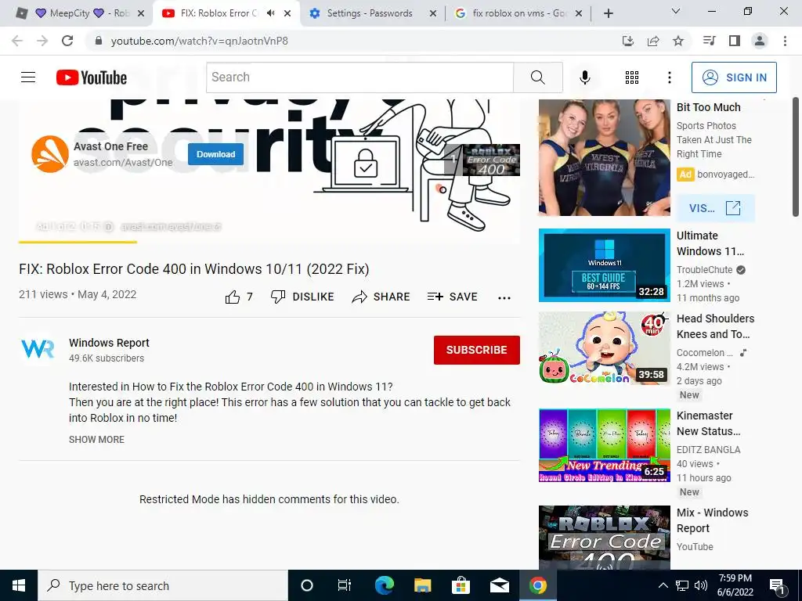This screenshot has width=802, height=601.
Task: Mute tab via speaker icon on YouTube tab
Action: (270, 13)
